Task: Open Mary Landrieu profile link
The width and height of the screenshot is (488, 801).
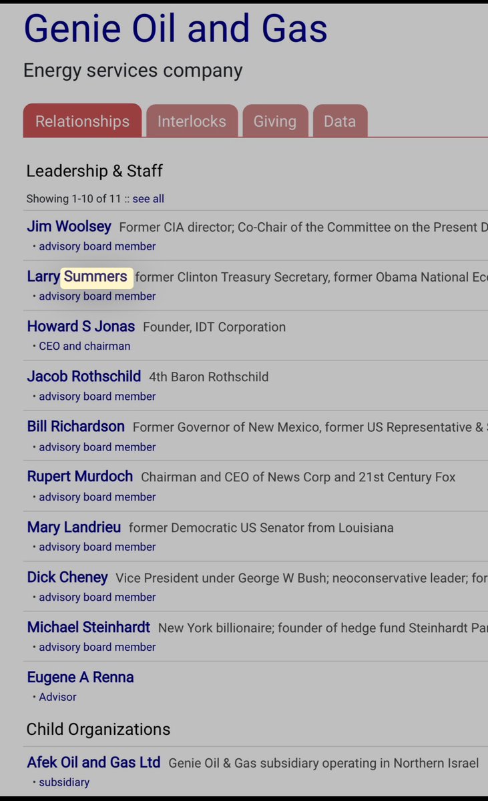Action: (x=73, y=527)
